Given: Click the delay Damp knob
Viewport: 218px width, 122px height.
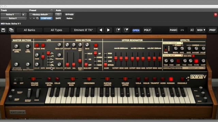Looking at the screenshot, I should (x=203, y=61).
